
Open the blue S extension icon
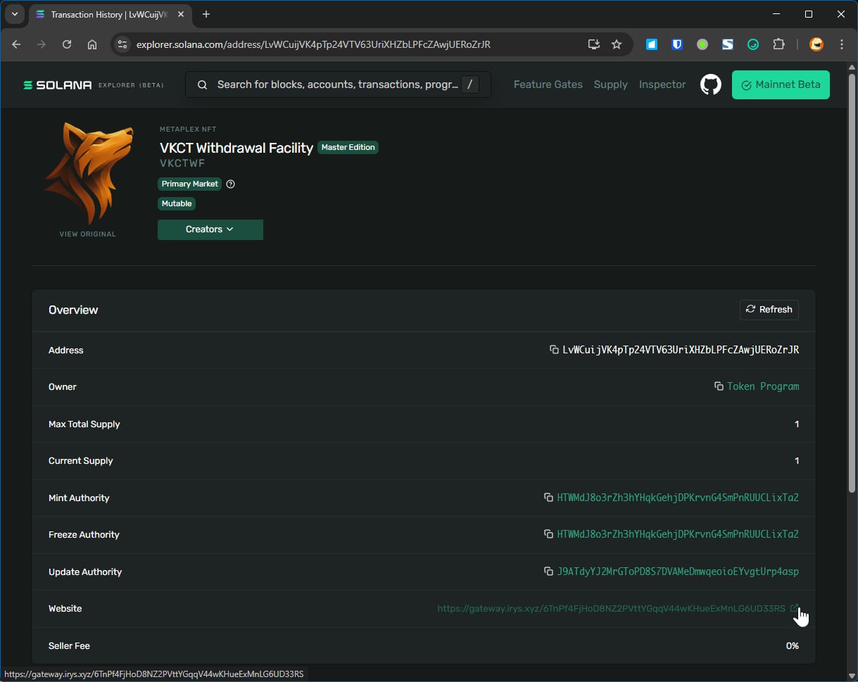point(728,44)
